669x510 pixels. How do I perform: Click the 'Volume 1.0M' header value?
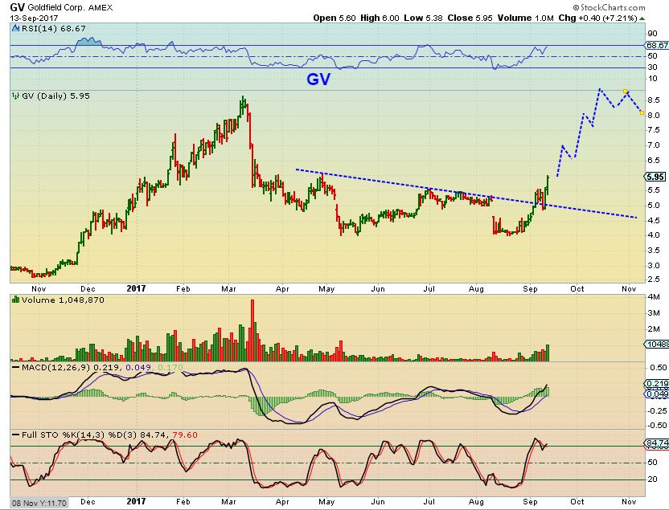[525, 18]
